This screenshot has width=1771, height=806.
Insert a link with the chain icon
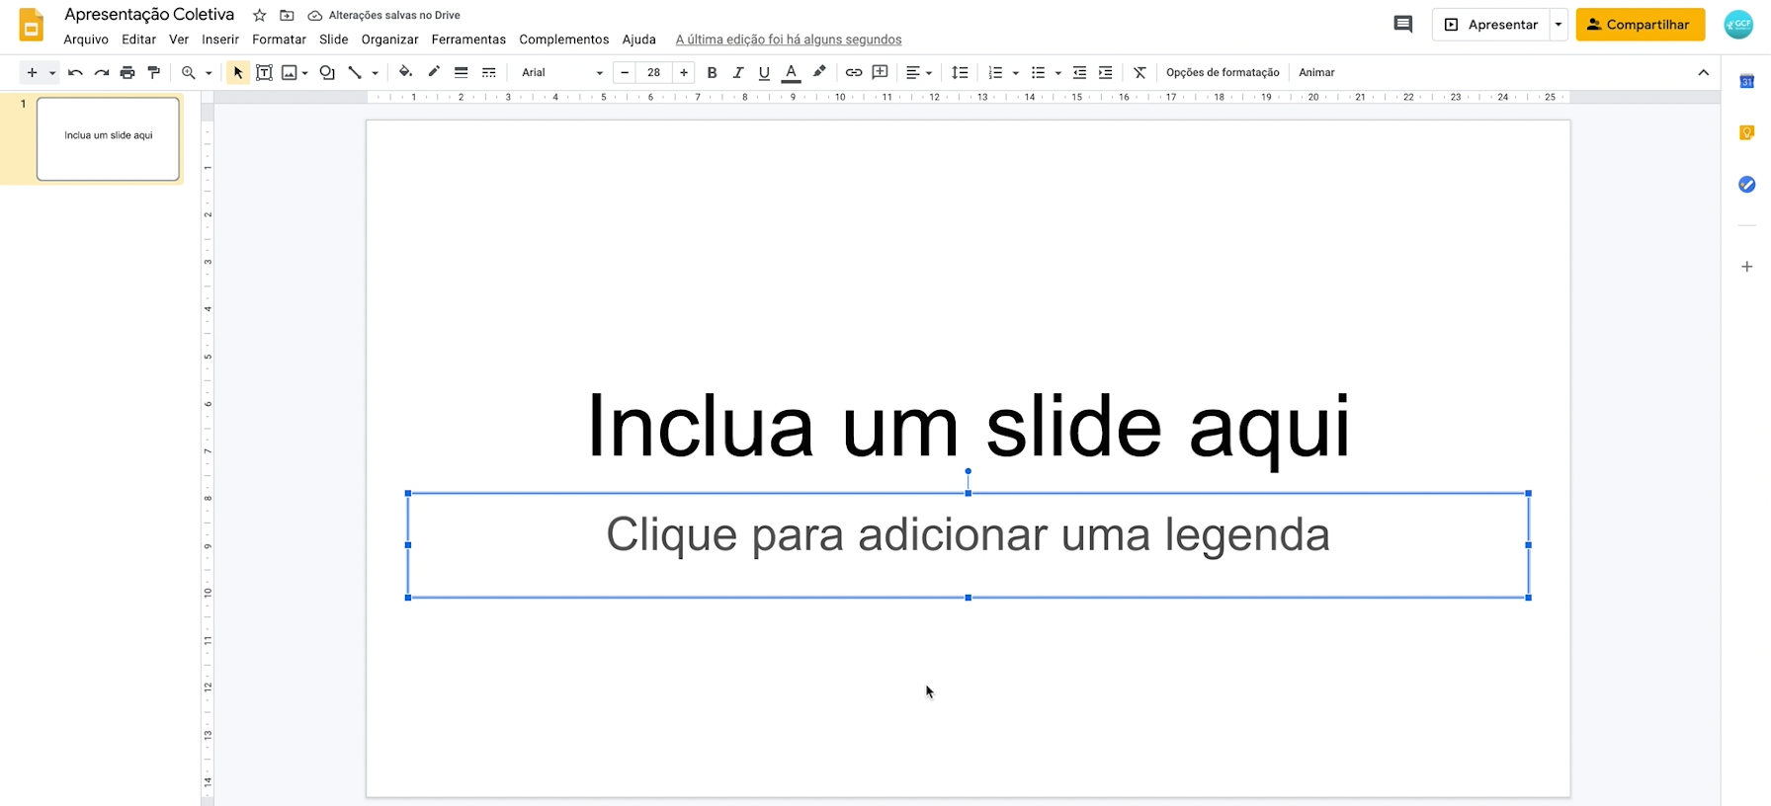854,72
